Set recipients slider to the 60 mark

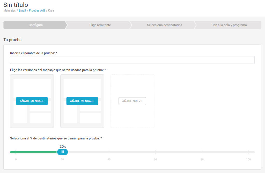155,152
